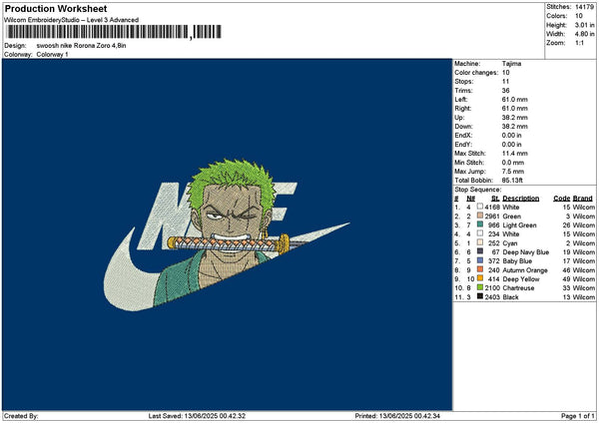Click the 'Left:' measurement label
Screen dimensions: 599x423
click(461, 100)
